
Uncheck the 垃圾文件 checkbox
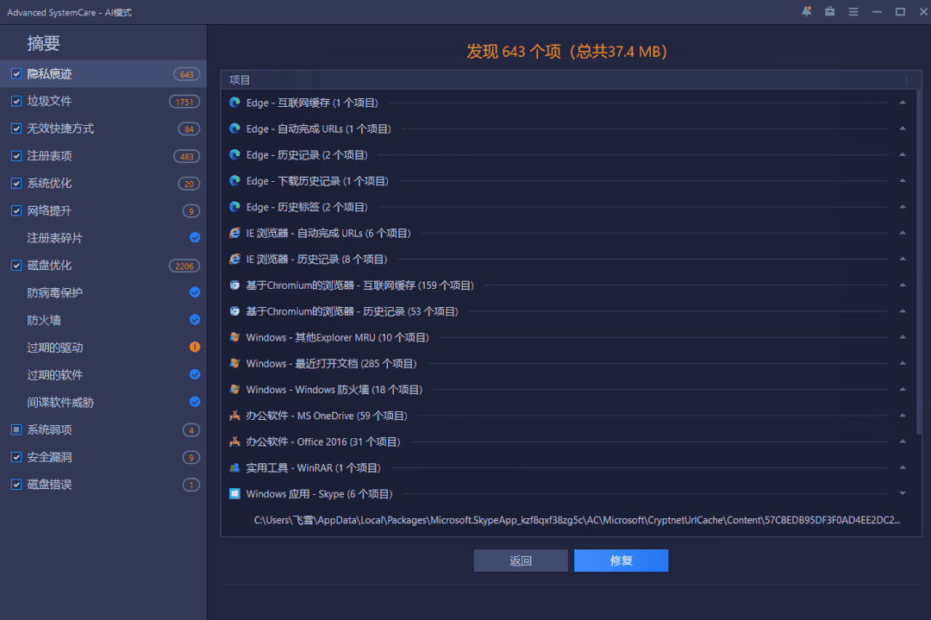point(16,101)
